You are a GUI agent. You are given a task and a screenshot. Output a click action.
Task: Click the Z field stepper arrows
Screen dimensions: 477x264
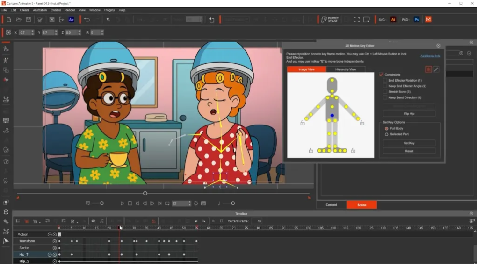79,33
